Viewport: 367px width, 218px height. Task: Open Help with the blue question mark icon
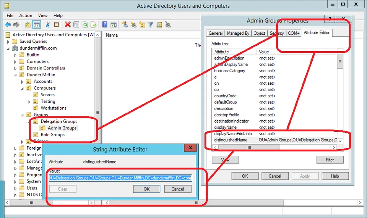(105, 24)
